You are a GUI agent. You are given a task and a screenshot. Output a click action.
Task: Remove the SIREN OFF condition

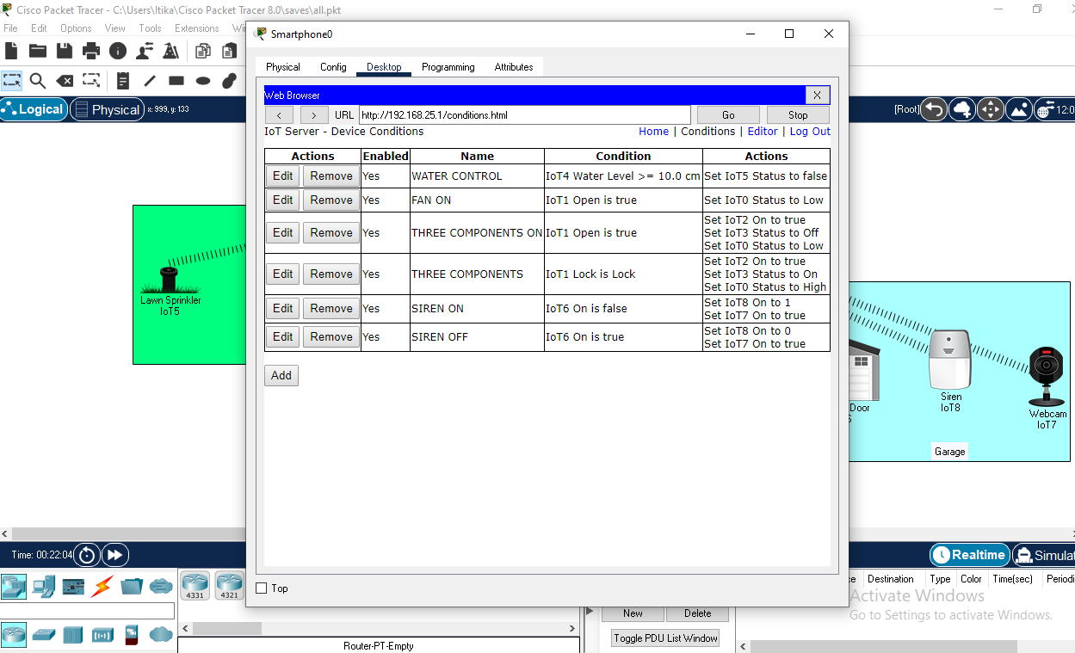click(x=331, y=336)
